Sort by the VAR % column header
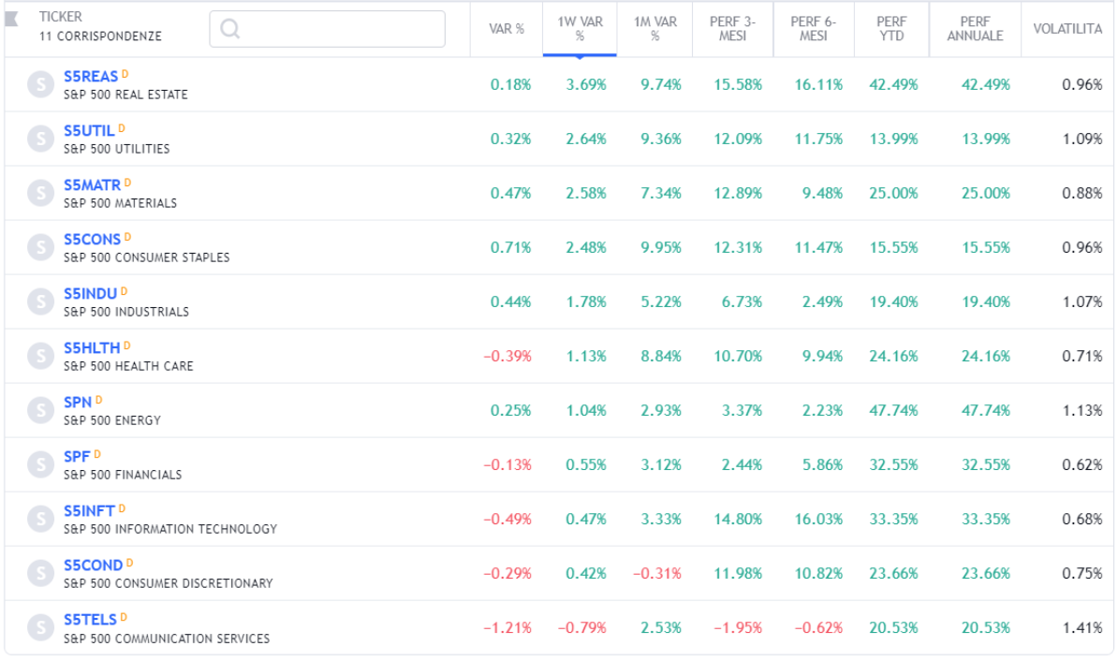This screenshot has height=661, width=1118. 507,29
